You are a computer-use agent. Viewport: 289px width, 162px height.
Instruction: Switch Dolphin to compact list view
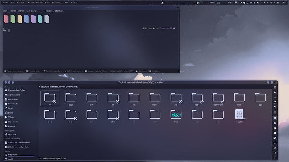coord(275,123)
